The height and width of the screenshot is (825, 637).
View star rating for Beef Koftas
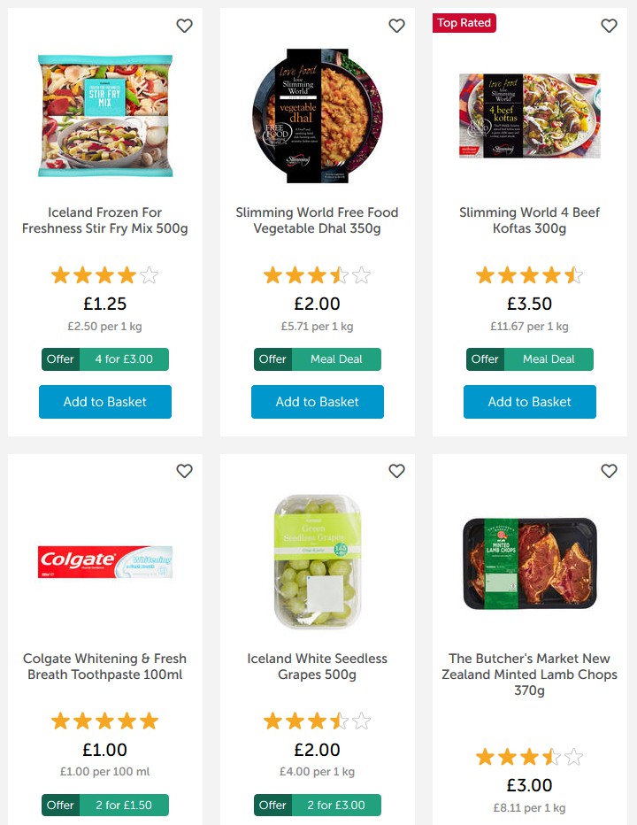(x=530, y=275)
